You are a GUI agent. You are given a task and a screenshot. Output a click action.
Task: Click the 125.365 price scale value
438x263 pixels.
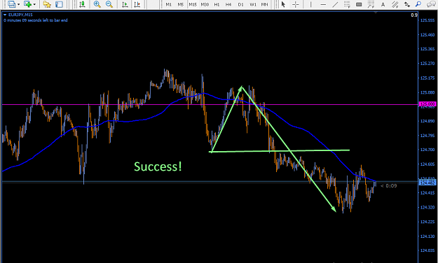[427, 49]
